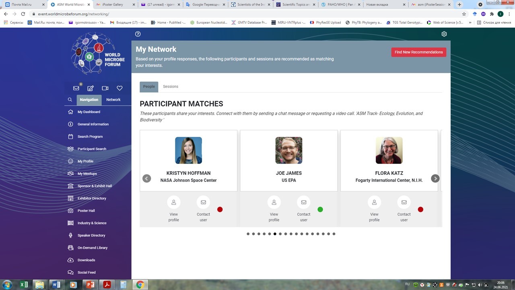Click Find New Recommendations button

coord(418,52)
